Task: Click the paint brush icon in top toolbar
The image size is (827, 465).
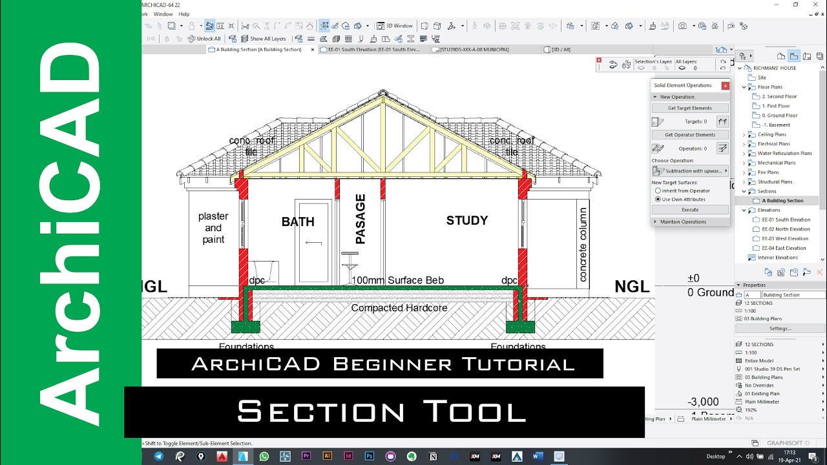Action: [653, 26]
